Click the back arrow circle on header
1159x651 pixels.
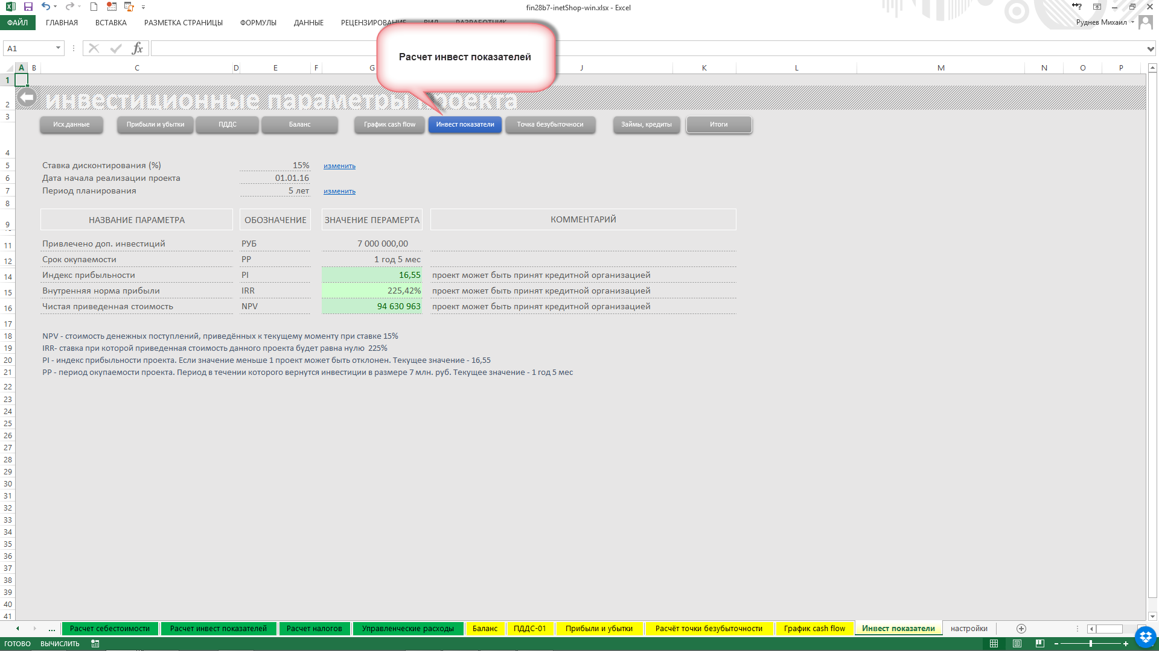27,96
